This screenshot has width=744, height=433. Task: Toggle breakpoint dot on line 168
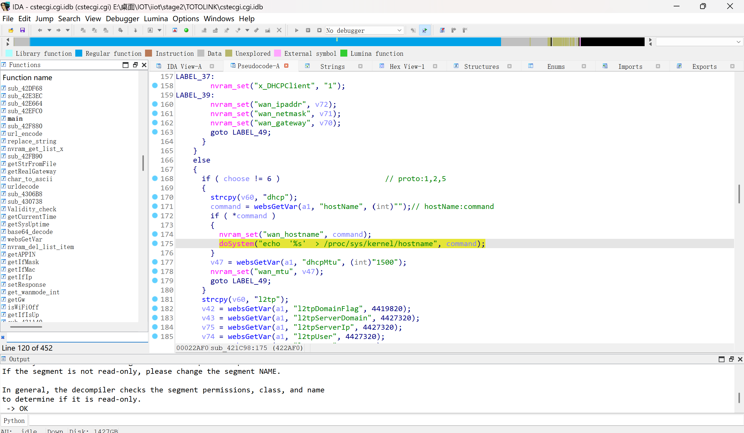pos(155,178)
